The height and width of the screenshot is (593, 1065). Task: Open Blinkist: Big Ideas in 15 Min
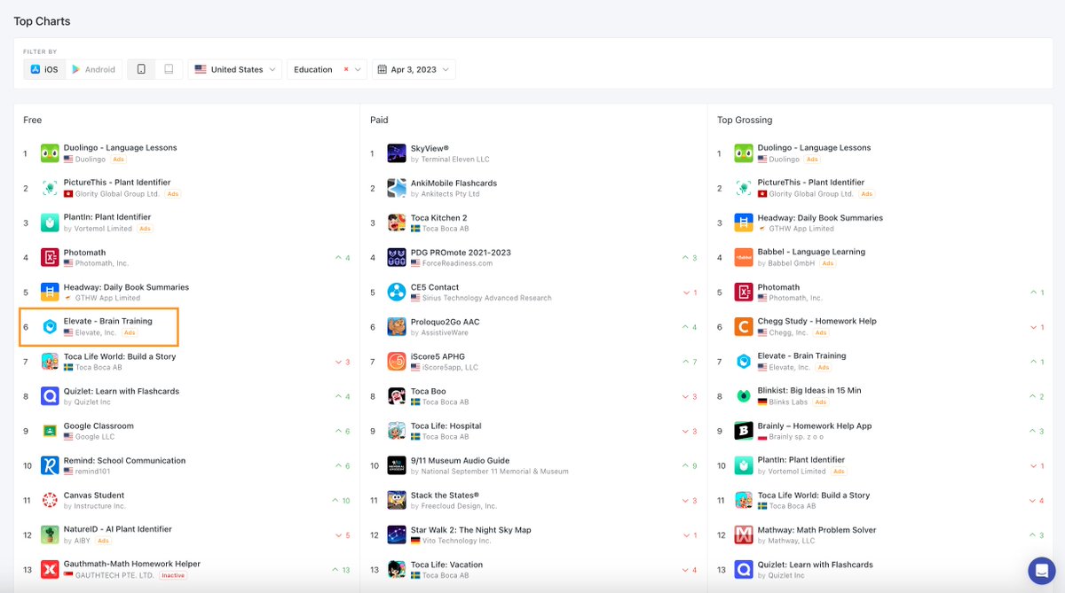(809, 390)
